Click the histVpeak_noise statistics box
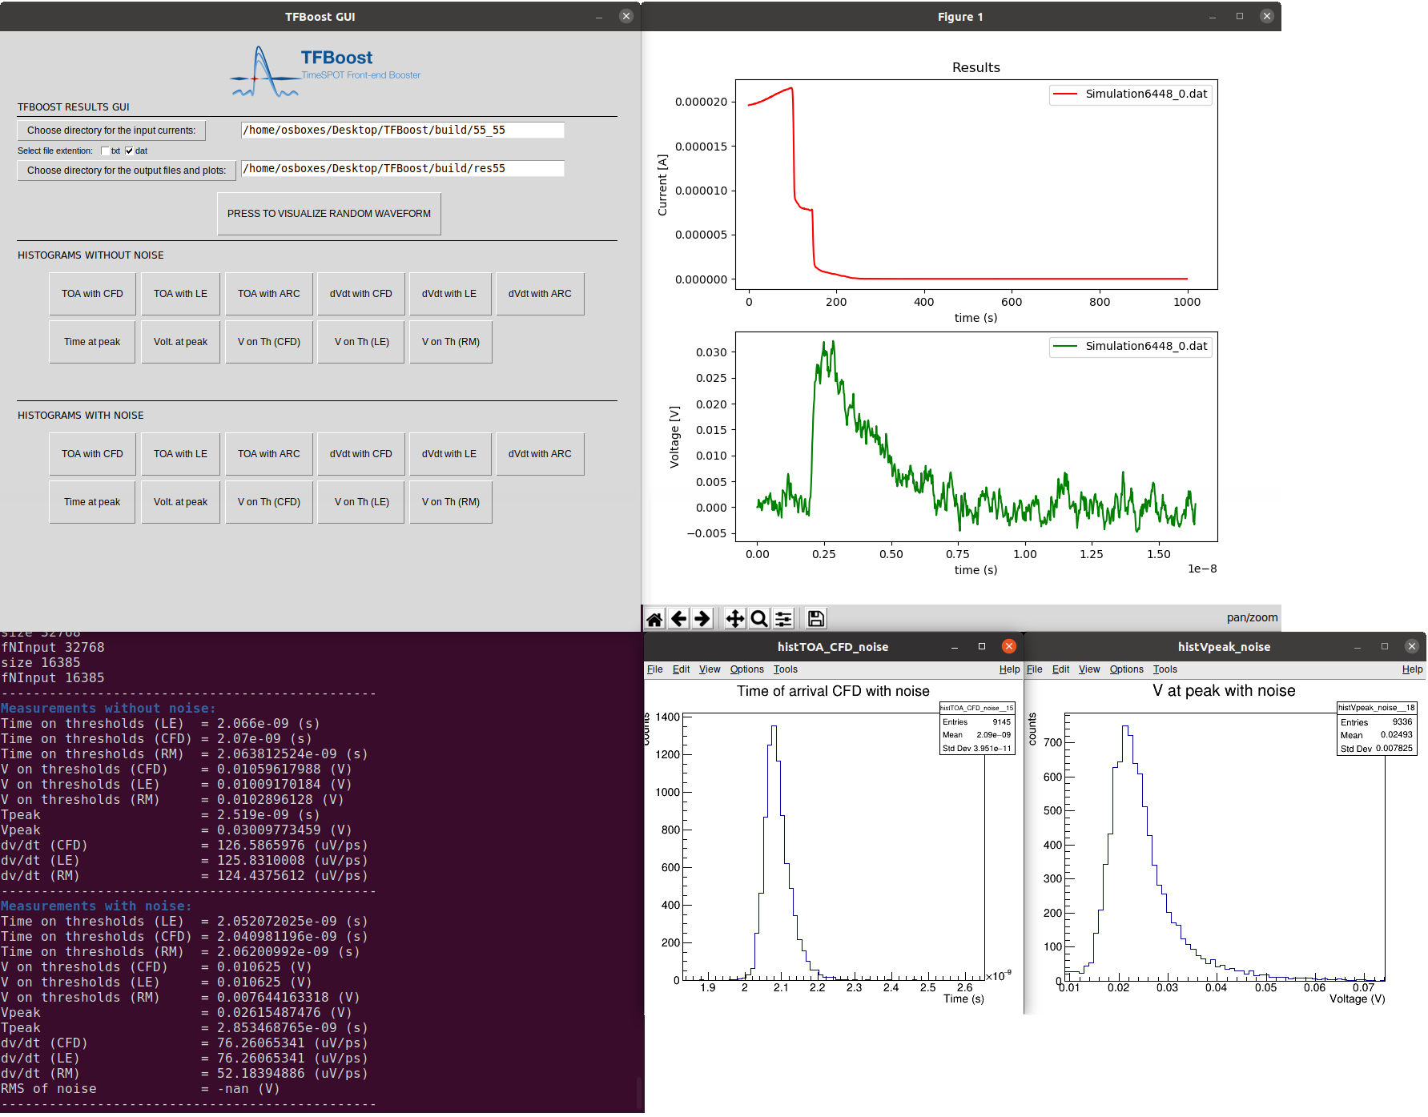Viewport: 1428px width, 1117px height. [1377, 729]
